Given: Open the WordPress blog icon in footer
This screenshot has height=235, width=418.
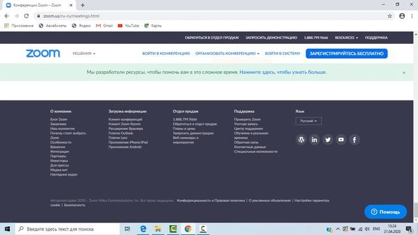Looking at the screenshot, I should coord(301,140).
